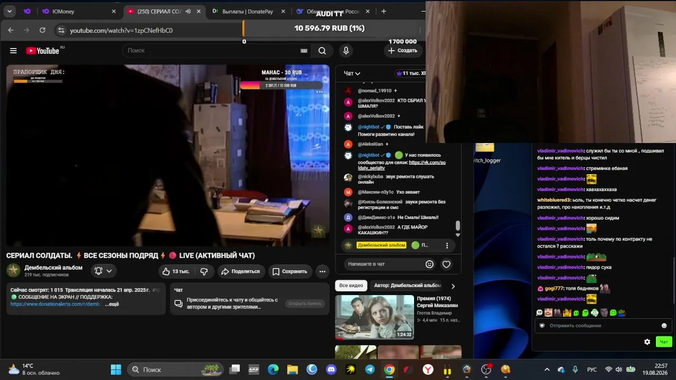Dislike the video with thumbs down
The image size is (676, 380).
point(204,271)
